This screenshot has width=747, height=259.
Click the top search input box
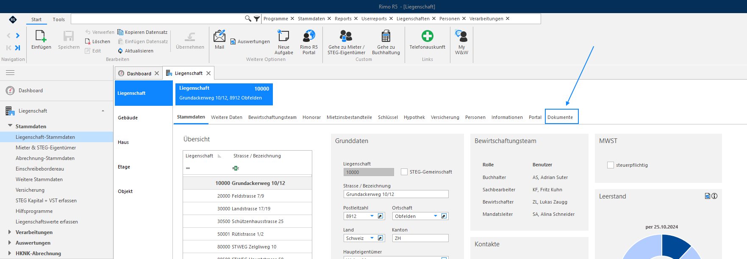pyautogui.click(x=158, y=19)
